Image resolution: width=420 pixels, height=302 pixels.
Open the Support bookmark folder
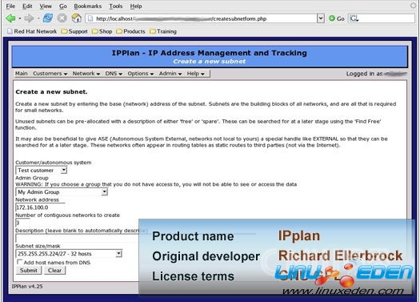(x=74, y=31)
